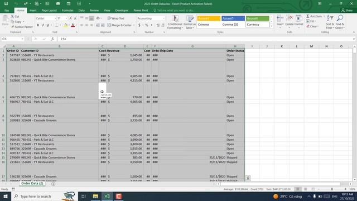Open Conditional Formatting menu
The image size is (357, 201).
(x=175, y=22)
